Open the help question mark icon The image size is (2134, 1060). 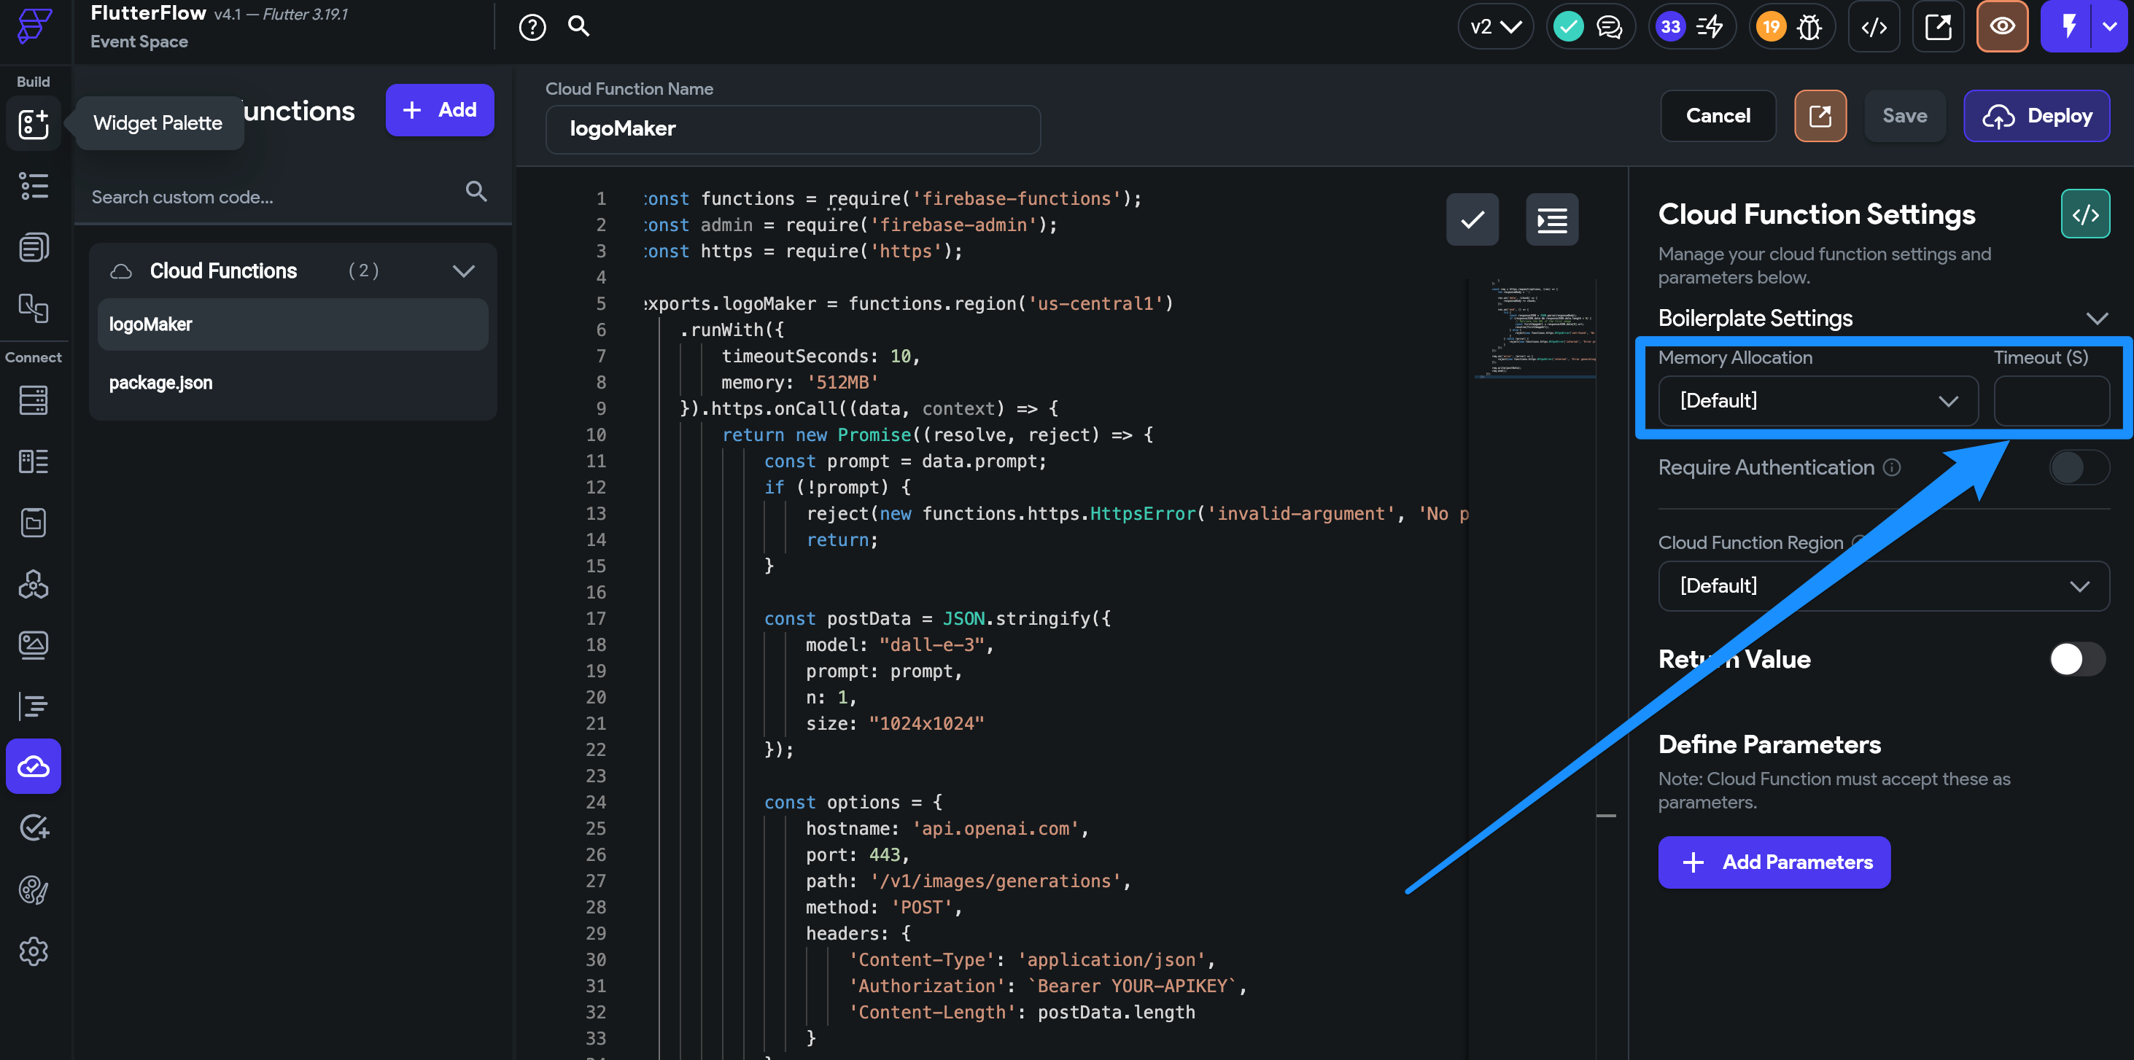pyautogui.click(x=532, y=27)
